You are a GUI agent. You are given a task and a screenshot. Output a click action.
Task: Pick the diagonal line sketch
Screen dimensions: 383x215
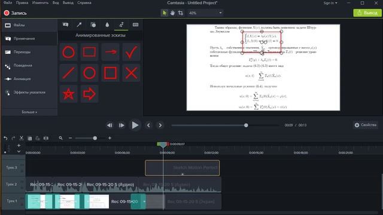tap(68, 73)
